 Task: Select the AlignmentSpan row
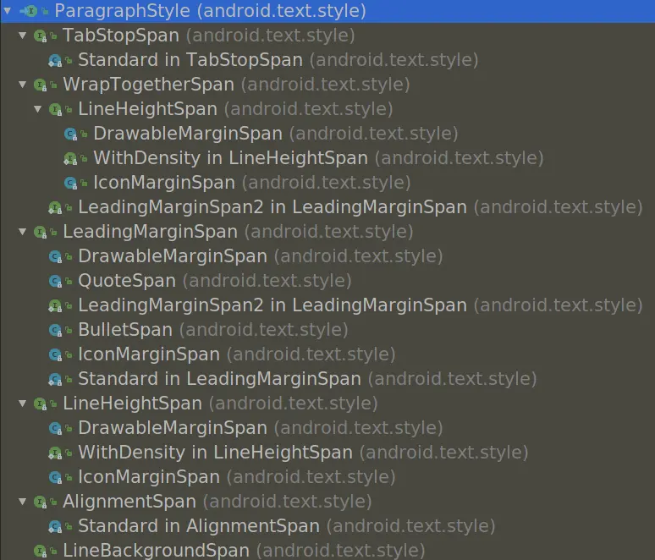point(327,502)
